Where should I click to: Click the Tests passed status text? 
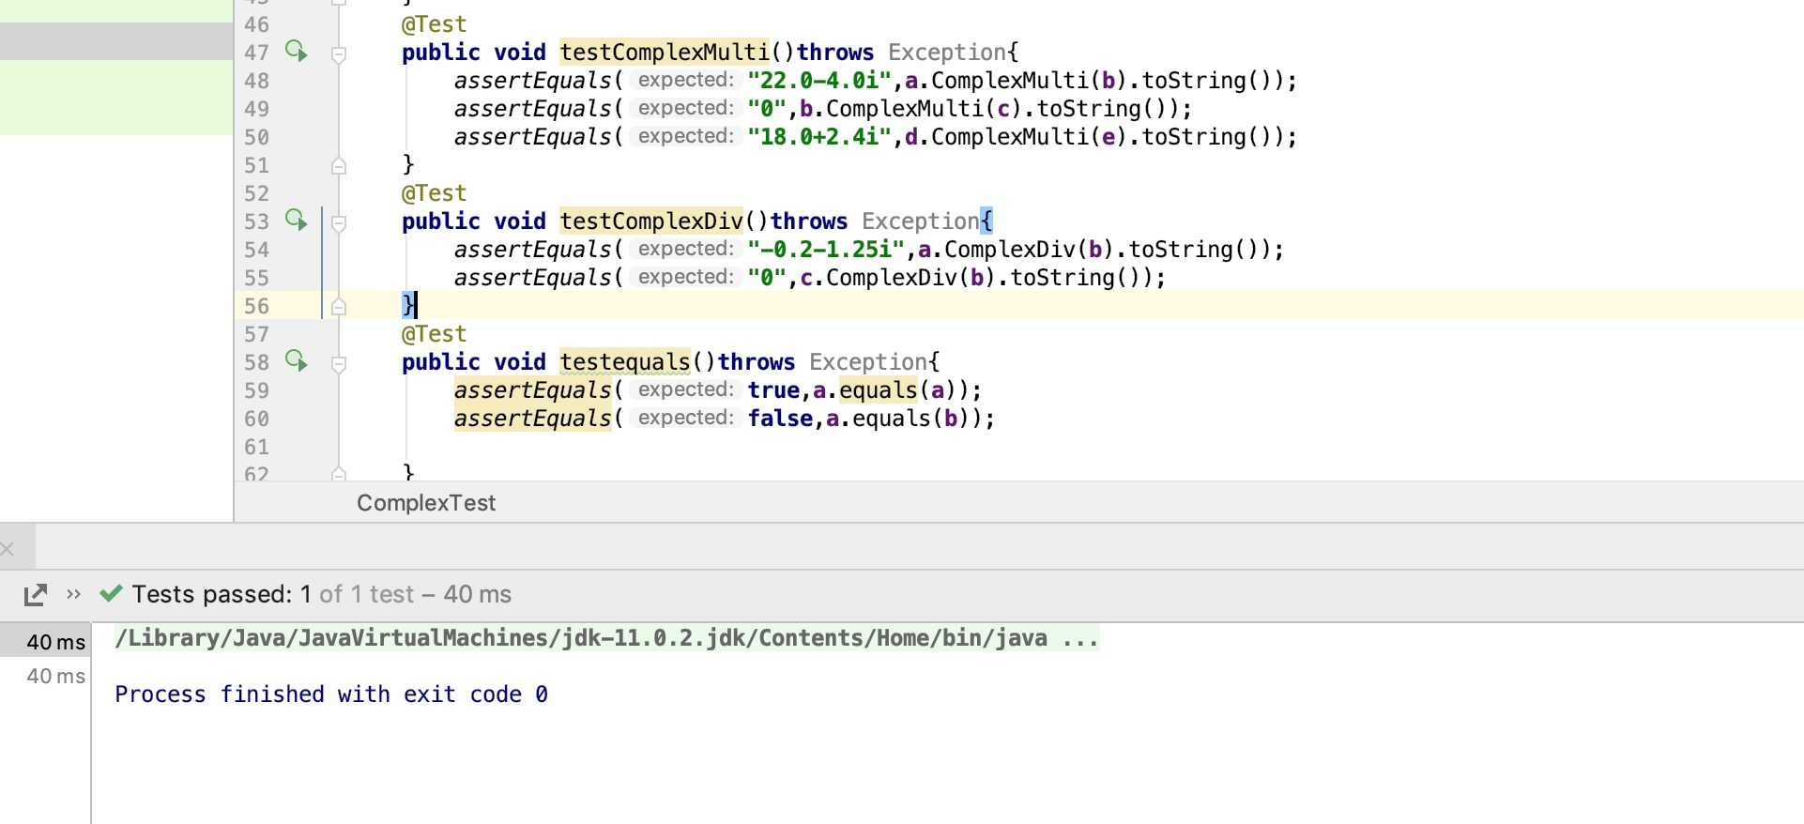(322, 594)
